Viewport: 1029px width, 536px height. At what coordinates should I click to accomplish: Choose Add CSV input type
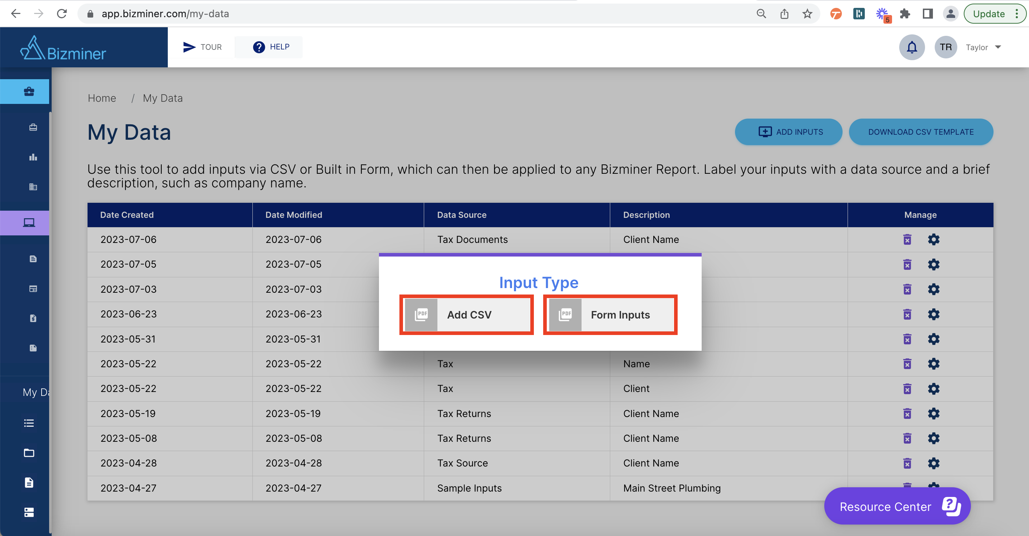(466, 315)
